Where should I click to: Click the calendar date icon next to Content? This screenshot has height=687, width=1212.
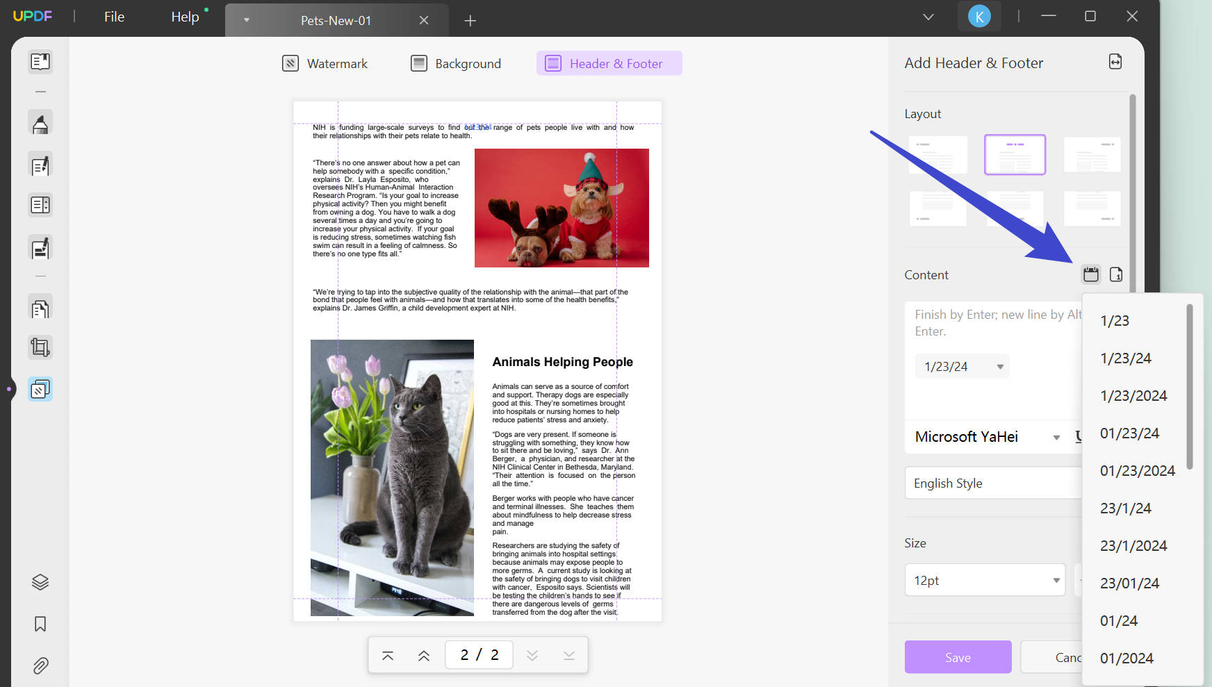pyautogui.click(x=1090, y=274)
